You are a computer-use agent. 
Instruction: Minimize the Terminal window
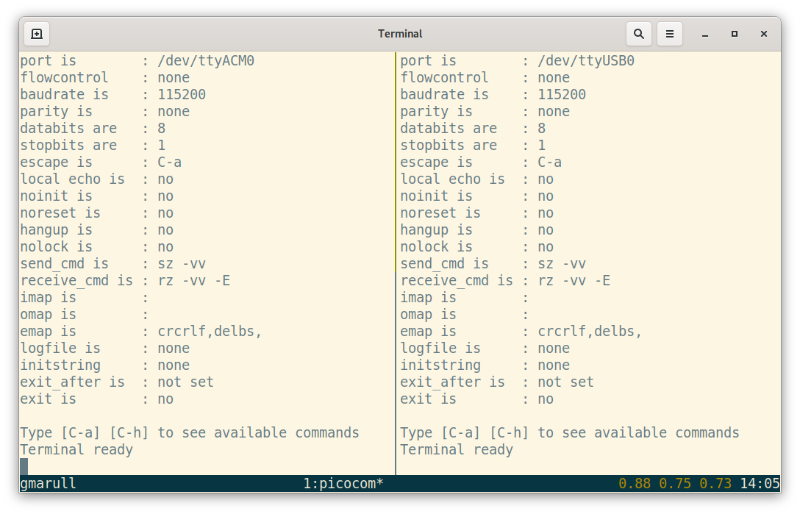pyautogui.click(x=703, y=35)
